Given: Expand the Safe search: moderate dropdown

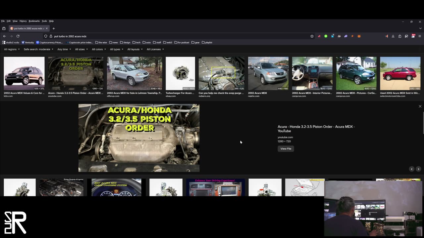Looking at the screenshot, I should tap(38, 49).
